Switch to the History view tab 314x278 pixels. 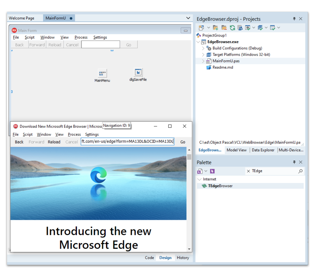pyautogui.click(x=183, y=258)
